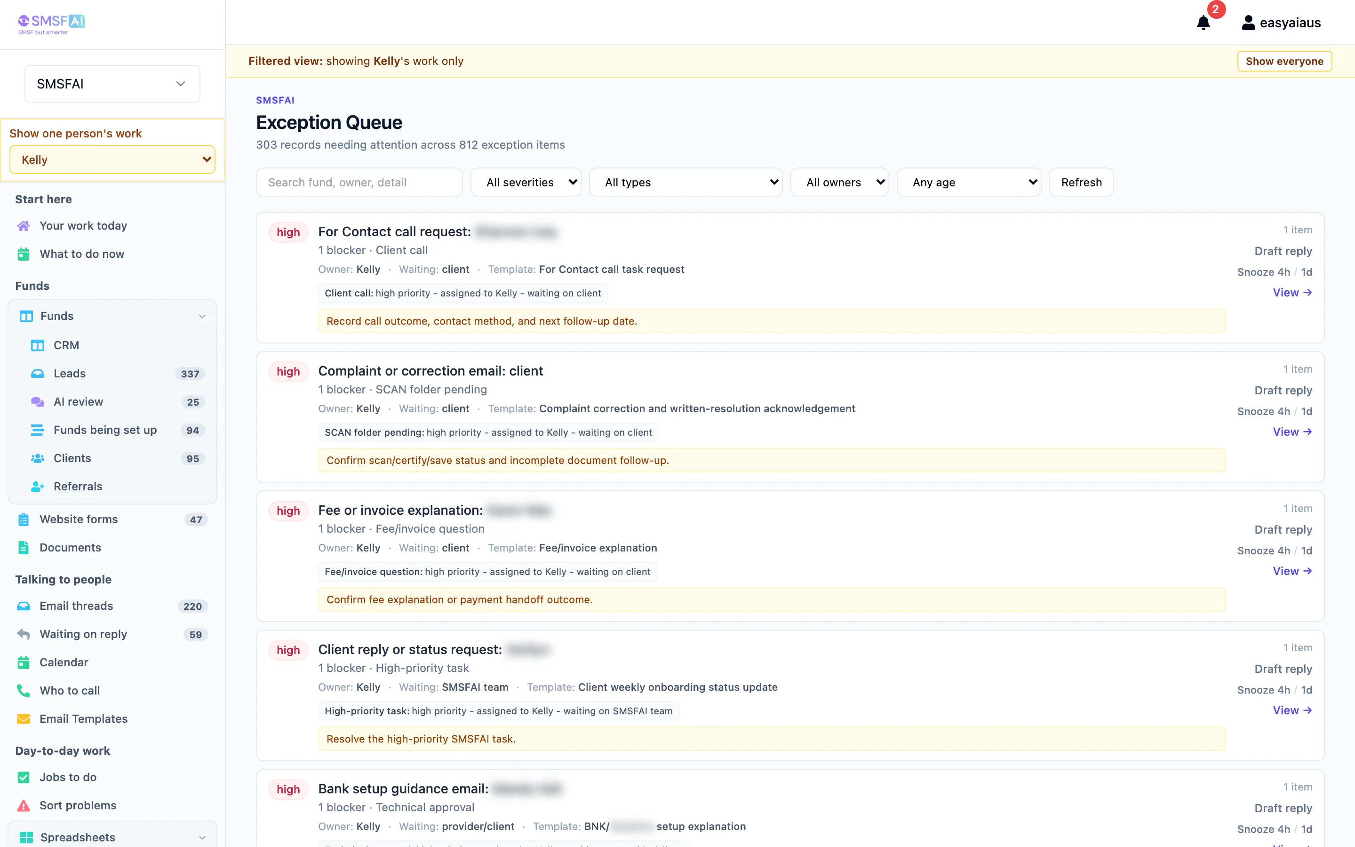Snooze 4h the Fee or invoice explanation
The height and width of the screenshot is (847, 1355).
click(1263, 551)
